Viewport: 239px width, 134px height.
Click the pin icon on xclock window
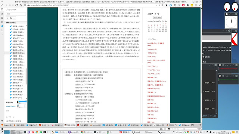tap(230, 14)
